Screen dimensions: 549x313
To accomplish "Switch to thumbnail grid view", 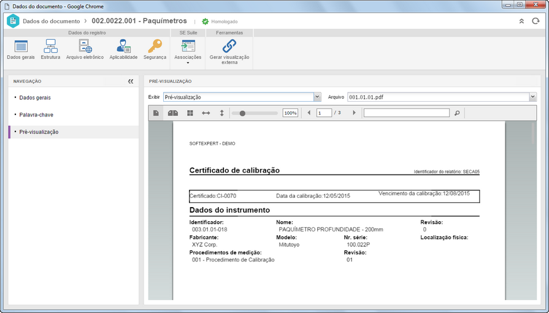I will (190, 113).
